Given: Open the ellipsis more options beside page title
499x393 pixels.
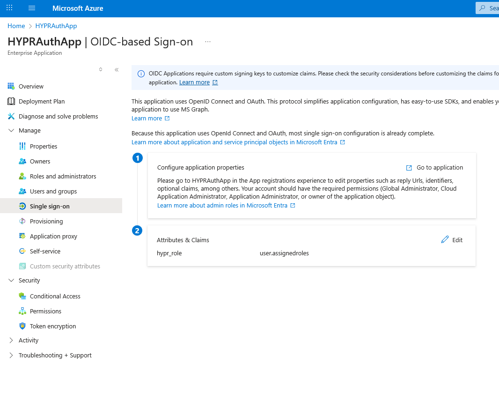Looking at the screenshot, I should (208, 42).
